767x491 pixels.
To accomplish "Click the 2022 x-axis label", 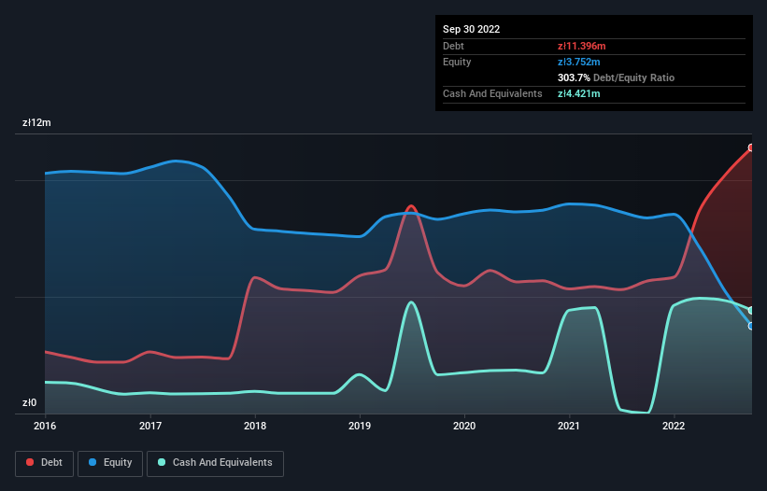I will [x=674, y=426].
